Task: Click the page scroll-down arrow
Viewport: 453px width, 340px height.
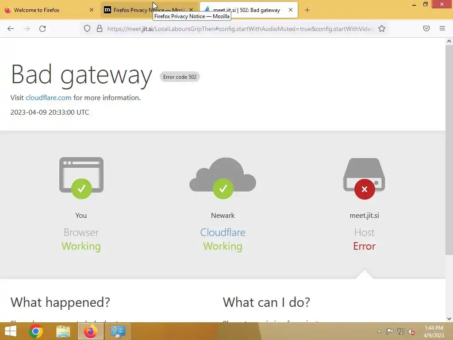Action: coord(449,319)
